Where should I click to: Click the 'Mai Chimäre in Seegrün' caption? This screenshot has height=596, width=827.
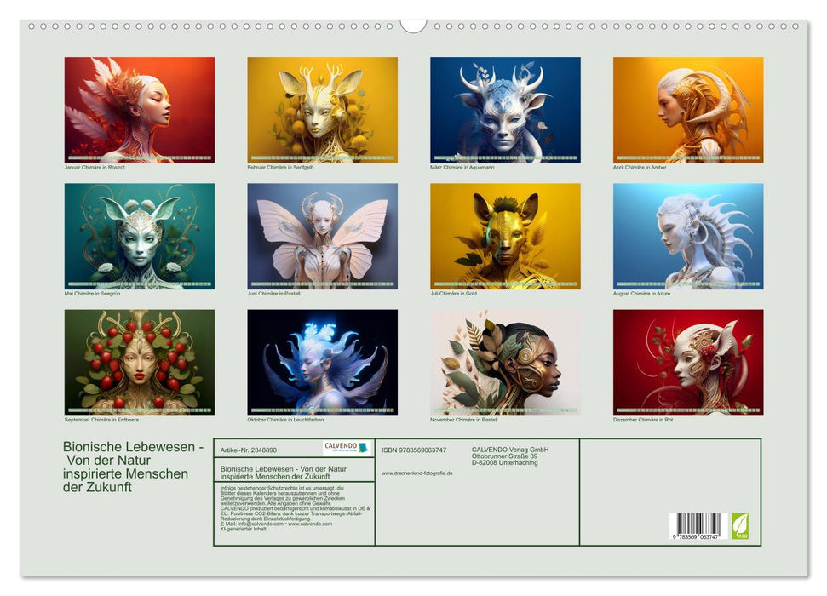(92, 294)
